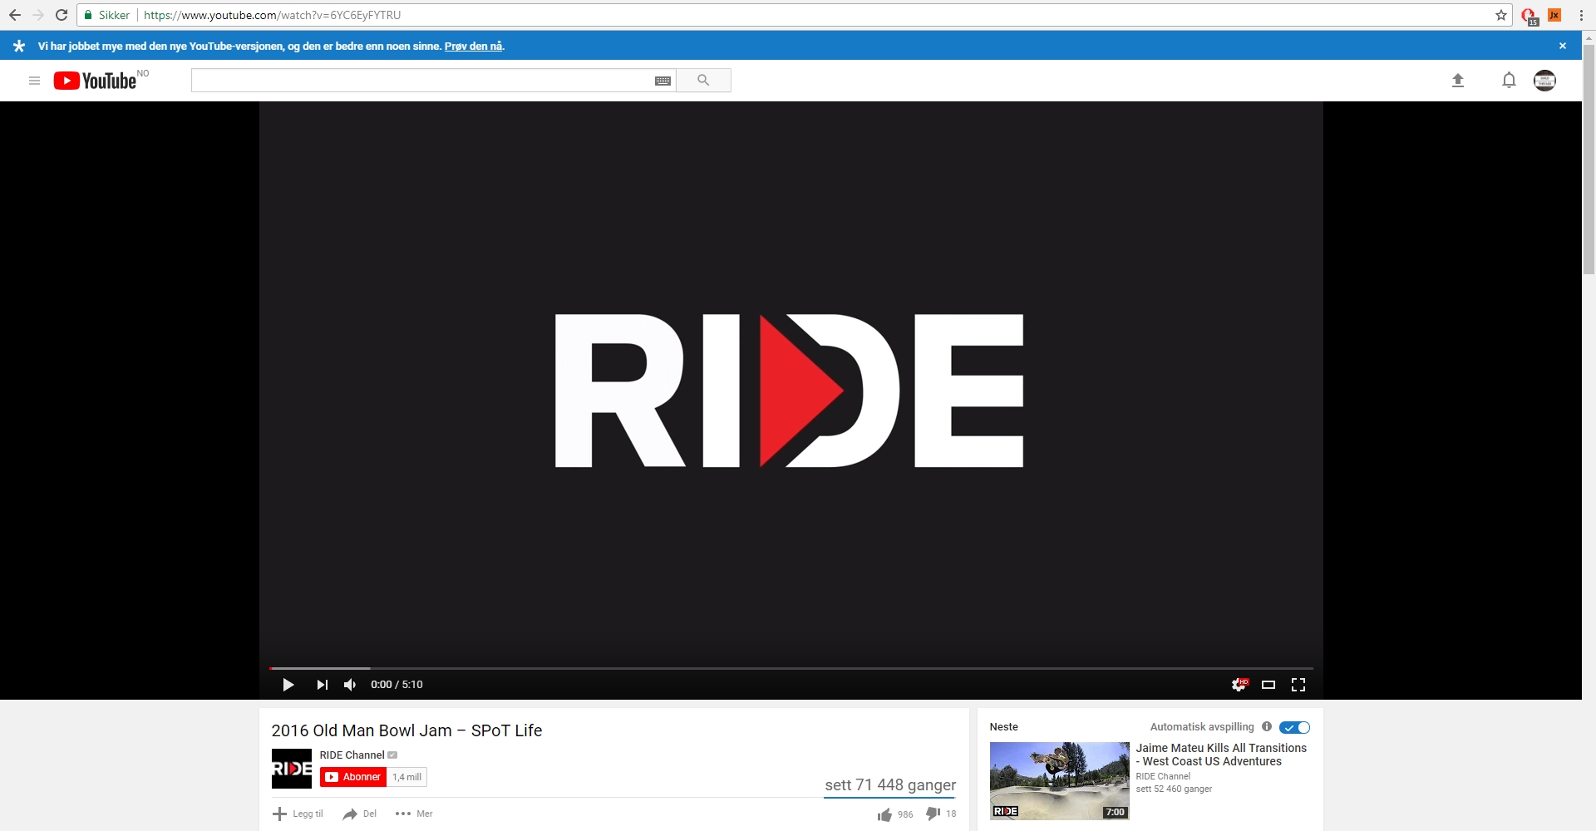Open RIDE Channel link under next video
This screenshot has height=831, width=1596.
pyautogui.click(x=1163, y=776)
